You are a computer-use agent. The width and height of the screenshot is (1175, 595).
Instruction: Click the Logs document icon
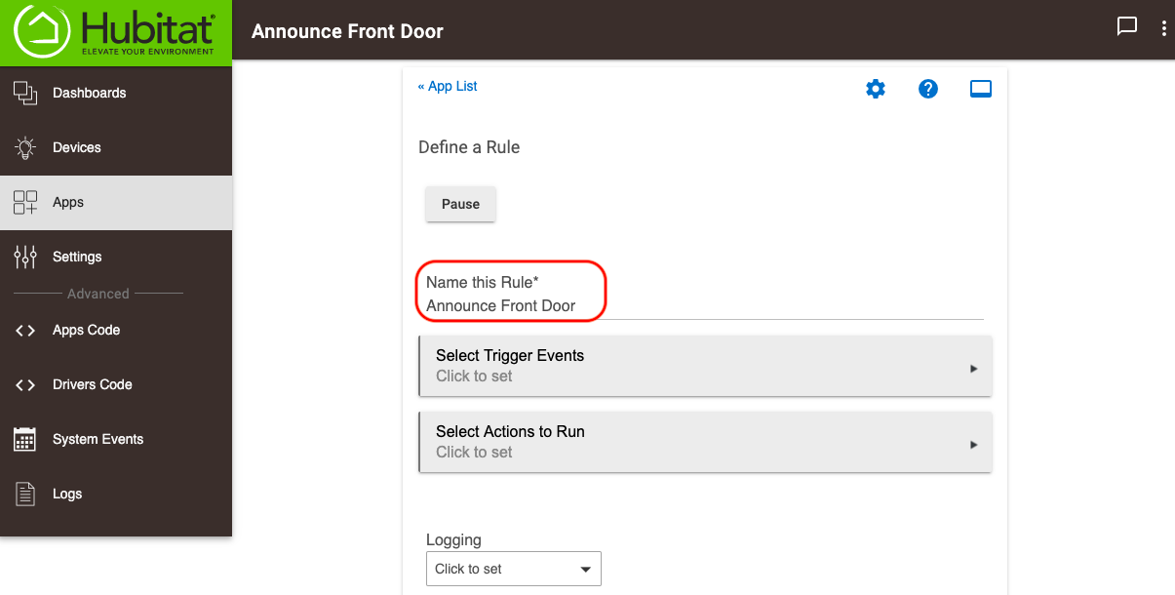[25, 495]
